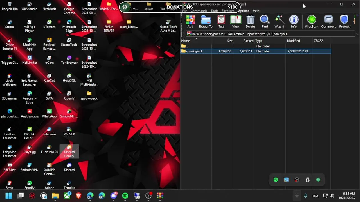360x202 pixels.
Task: Select the FL Studio 20 desktop icon
Action: (49, 149)
